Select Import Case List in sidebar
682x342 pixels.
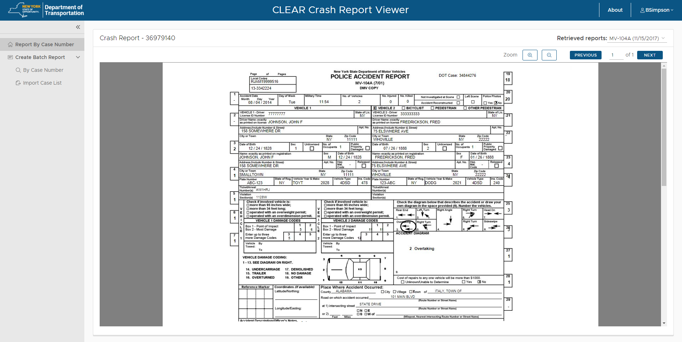click(42, 83)
